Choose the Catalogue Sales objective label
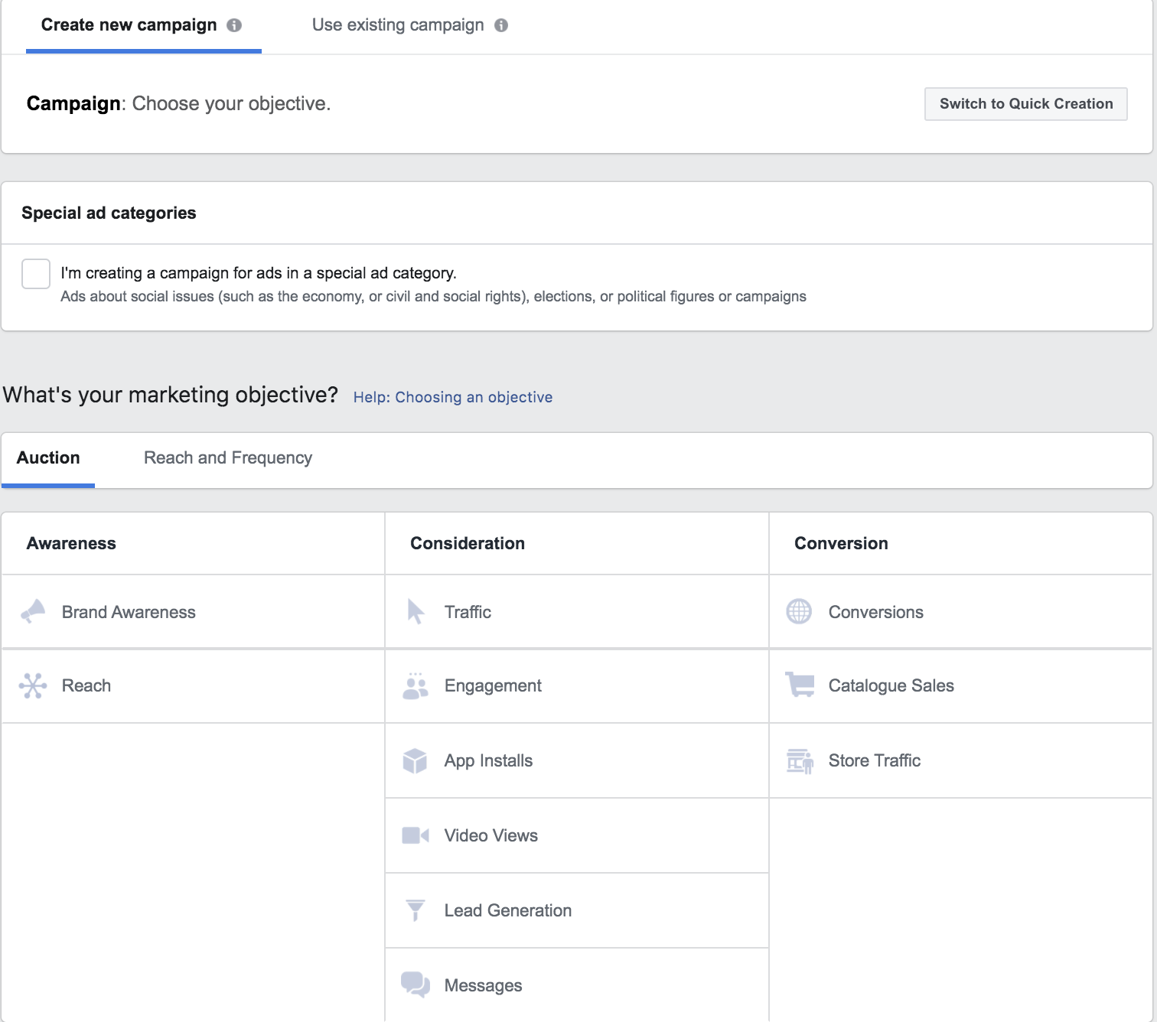Image resolution: width=1157 pixels, height=1022 pixels. pyautogui.click(x=891, y=685)
